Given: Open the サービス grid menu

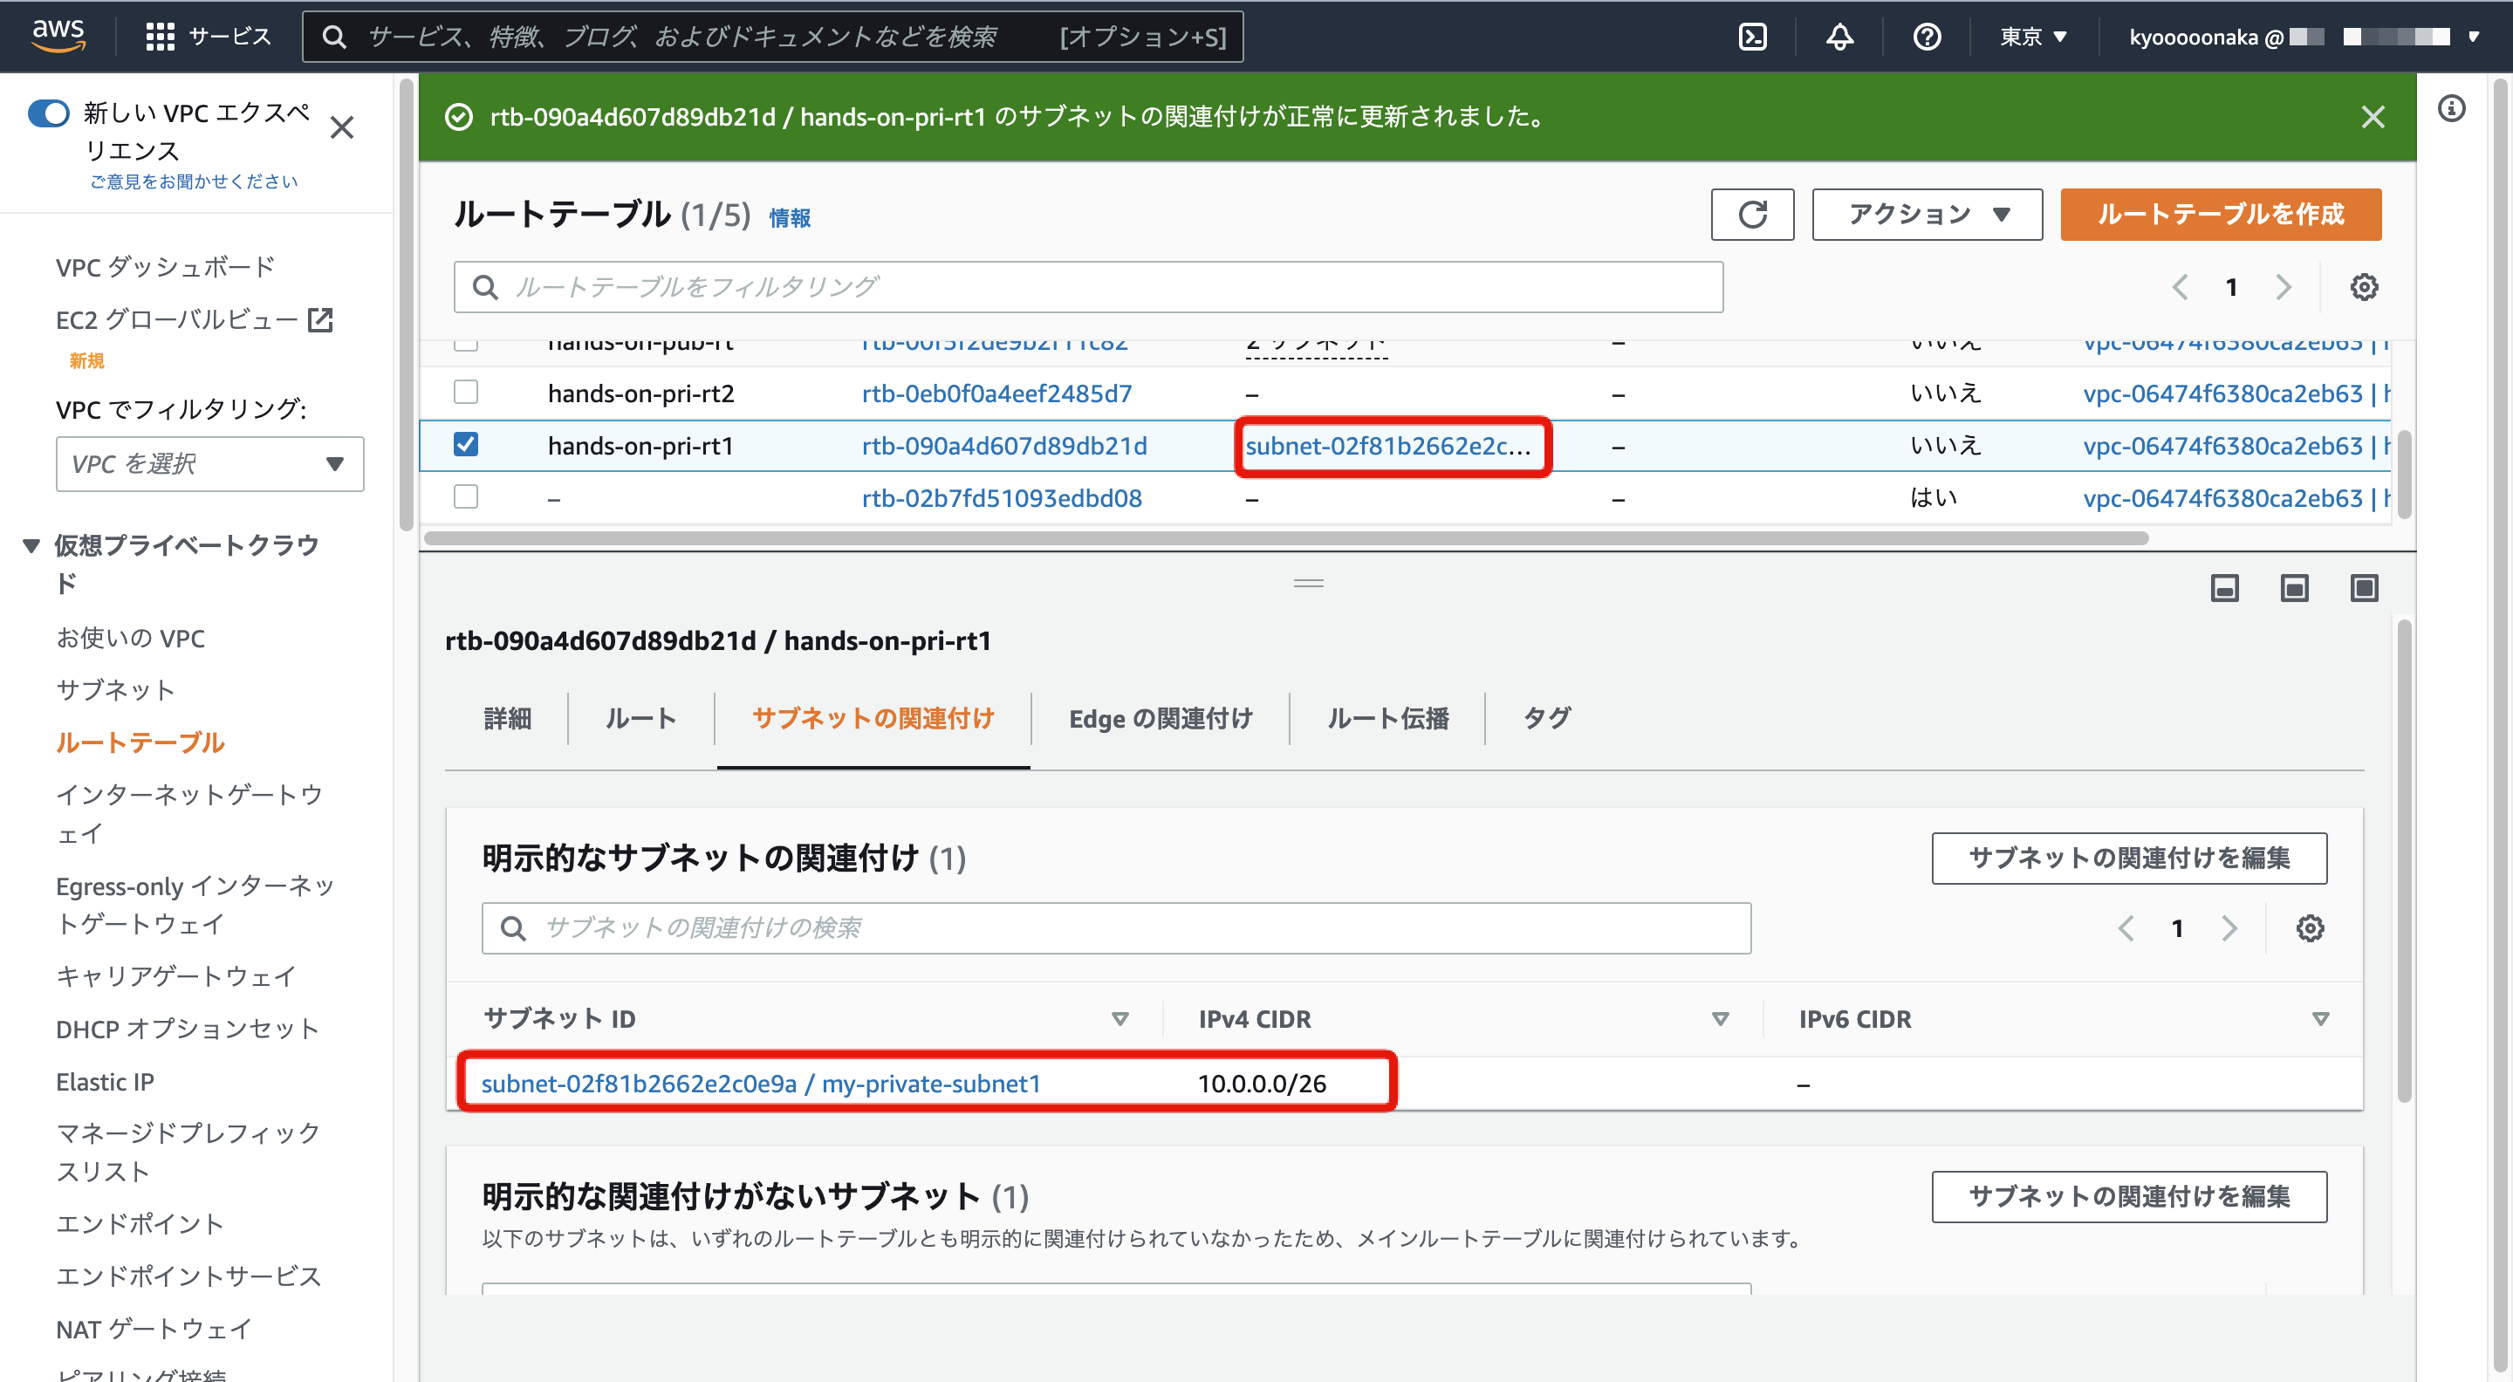Looking at the screenshot, I should [x=207, y=36].
